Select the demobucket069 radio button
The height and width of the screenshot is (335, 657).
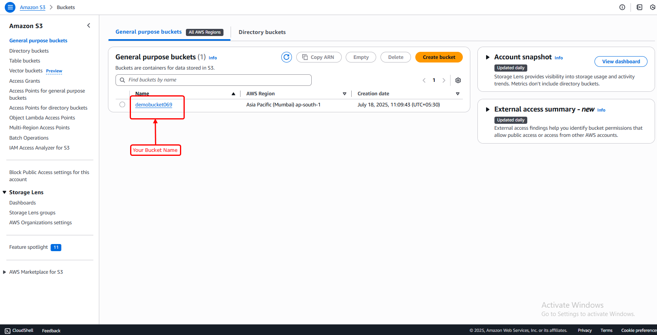click(x=122, y=104)
